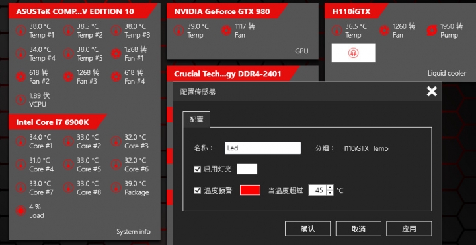Click the Fan #2 gear icon
This screenshot has width=476, height=245.
click(20, 76)
